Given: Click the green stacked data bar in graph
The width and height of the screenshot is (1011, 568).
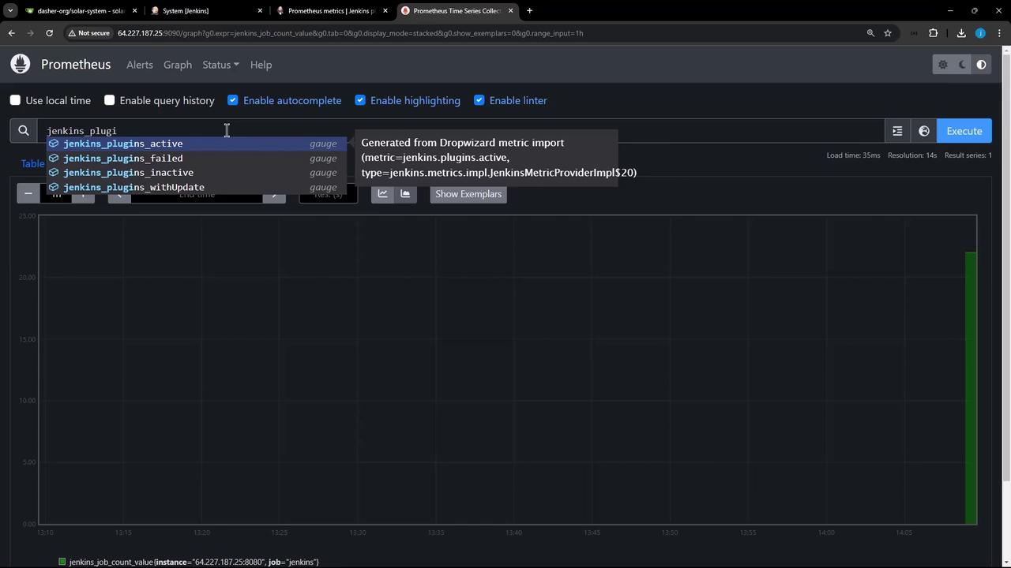Looking at the screenshot, I should 971,388.
